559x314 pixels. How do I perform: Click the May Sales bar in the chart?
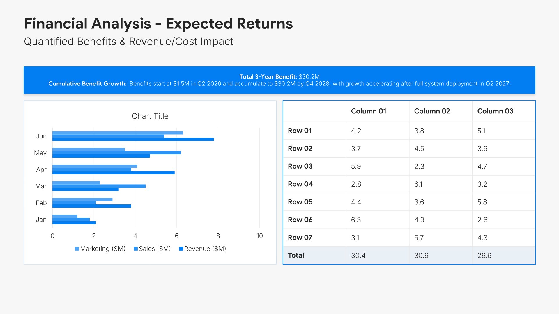click(116, 153)
